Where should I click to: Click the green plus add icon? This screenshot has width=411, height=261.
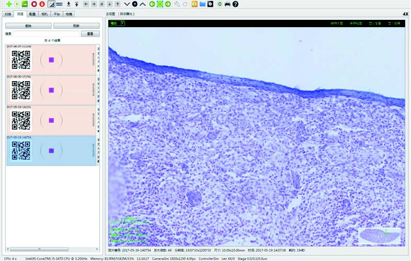tap(9, 4)
